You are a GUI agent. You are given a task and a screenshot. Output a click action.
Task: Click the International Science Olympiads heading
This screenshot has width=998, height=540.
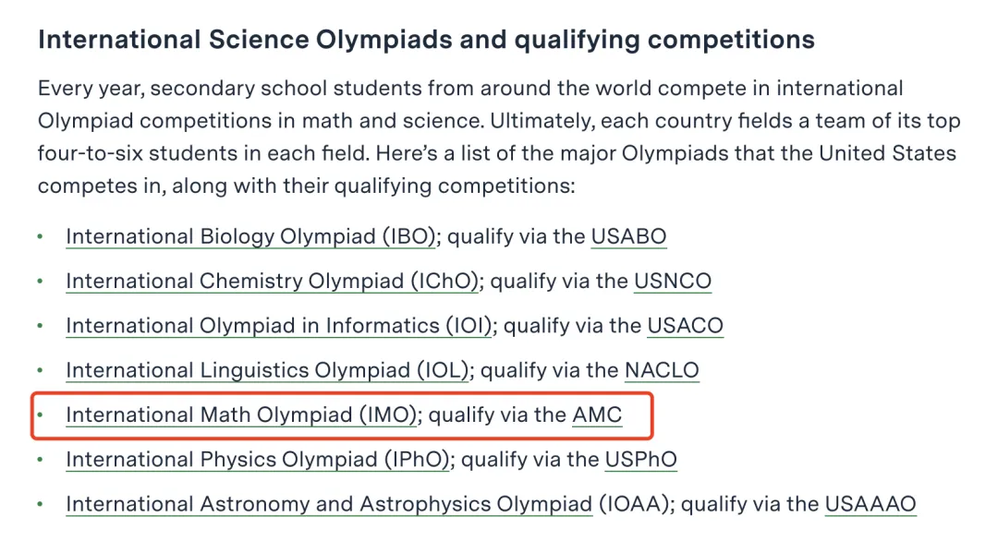tap(426, 40)
